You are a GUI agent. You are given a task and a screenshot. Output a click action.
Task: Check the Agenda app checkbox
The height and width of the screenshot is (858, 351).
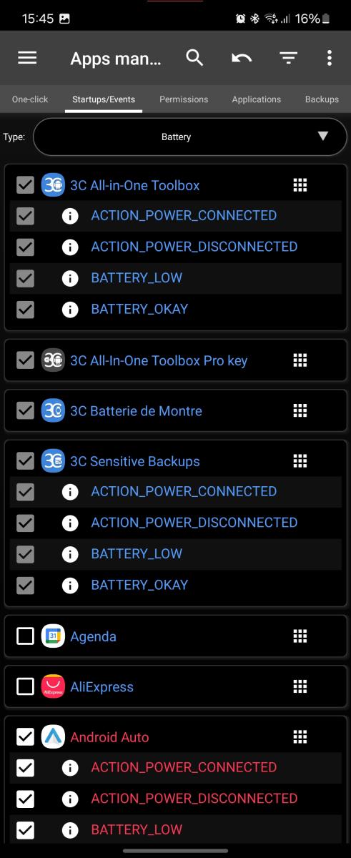click(25, 636)
